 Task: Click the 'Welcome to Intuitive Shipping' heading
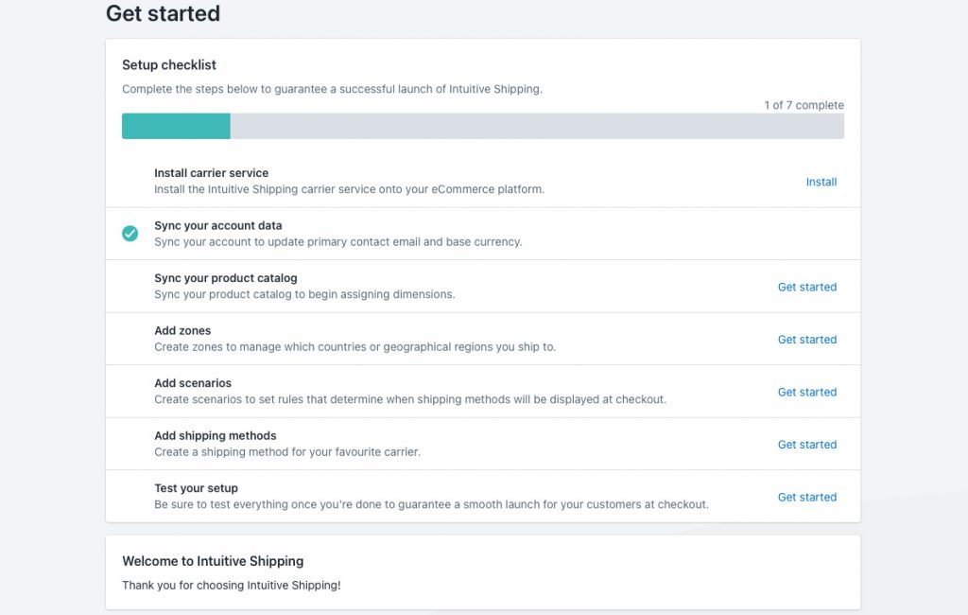click(213, 561)
